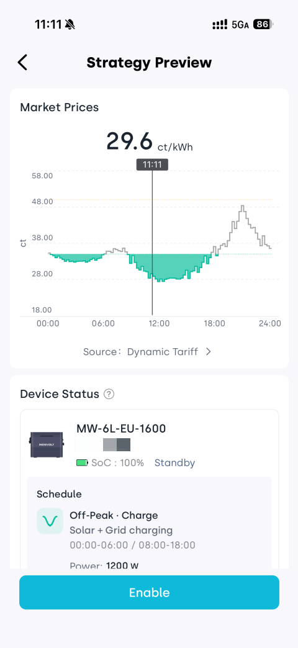Tap the evening price peak on chart
The width and height of the screenshot is (298, 648).
click(x=243, y=207)
